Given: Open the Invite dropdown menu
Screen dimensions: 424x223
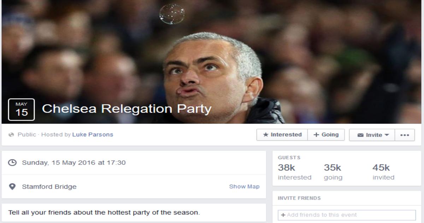Looking at the screenshot, I should pos(372,135).
